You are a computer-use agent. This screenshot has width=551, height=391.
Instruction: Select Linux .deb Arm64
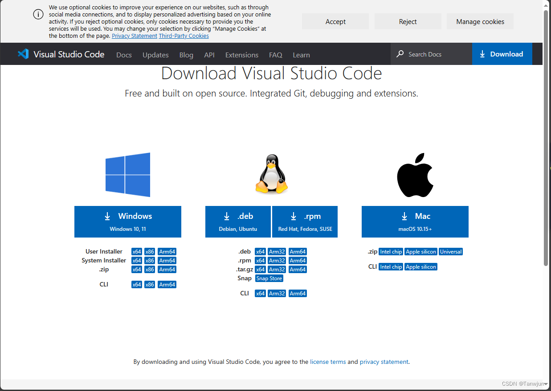(298, 252)
